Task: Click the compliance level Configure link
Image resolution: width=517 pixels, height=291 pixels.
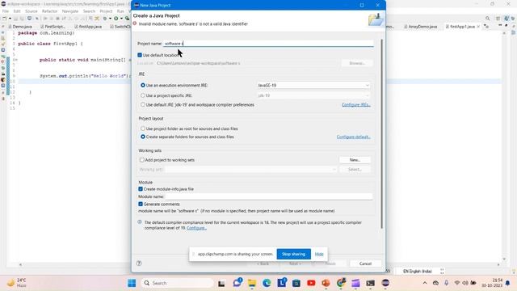Action: (196, 228)
